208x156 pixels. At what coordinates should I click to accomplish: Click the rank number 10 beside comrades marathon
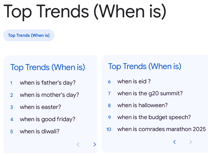coord(109,129)
